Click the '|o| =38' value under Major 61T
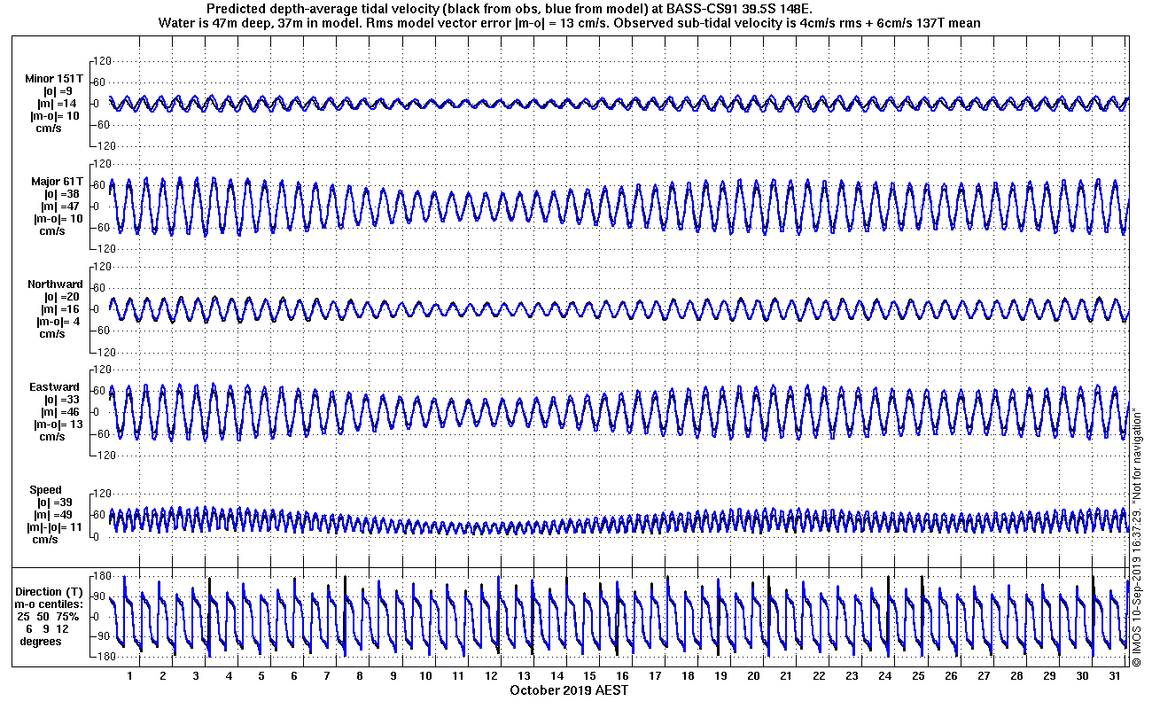This screenshot has height=709, width=1152. click(x=60, y=194)
